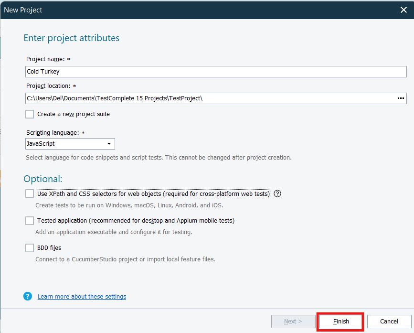Toggle BDD files by clicking its label
This screenshot has height=333, width=414.
pyautogui.click(x=50, y=247)
